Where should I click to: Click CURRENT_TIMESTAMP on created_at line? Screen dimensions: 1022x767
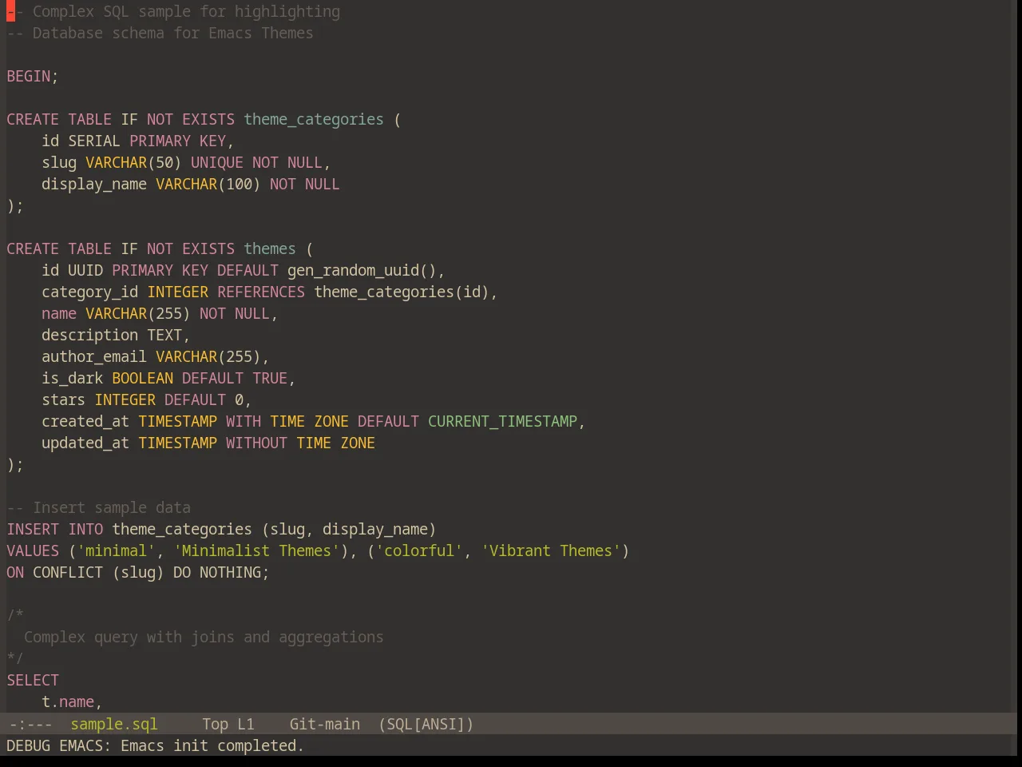[x=502, y=421]
